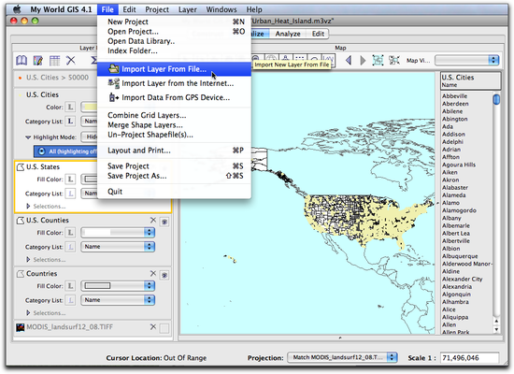This screenshot has width=514, height=374.
Task: Click the edit layer appearance pencil icon
Action: point(38,61)
